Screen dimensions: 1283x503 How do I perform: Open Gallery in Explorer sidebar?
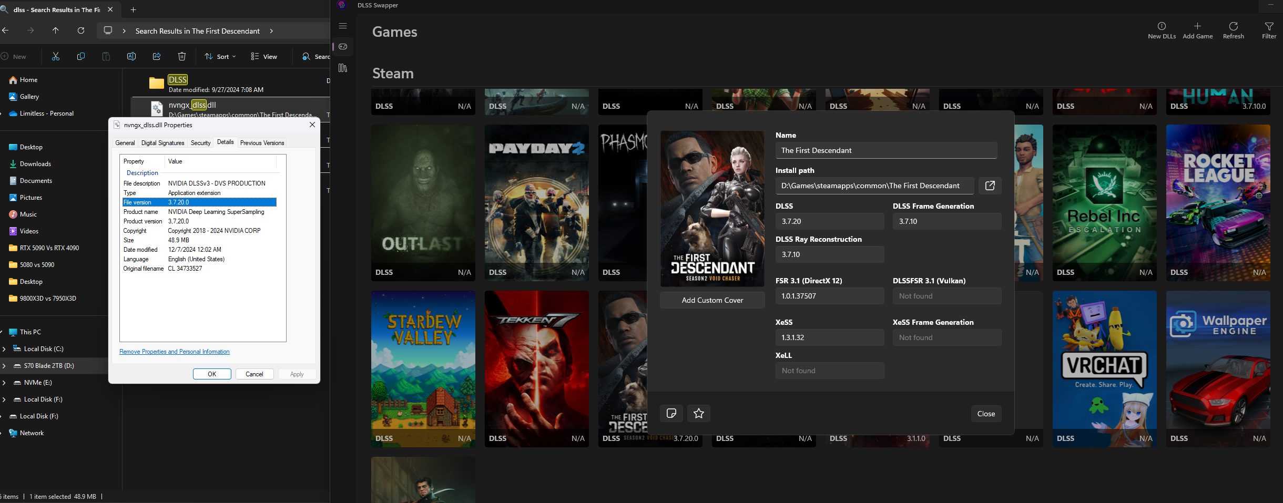pyautogui.click(x=24, y=97)
